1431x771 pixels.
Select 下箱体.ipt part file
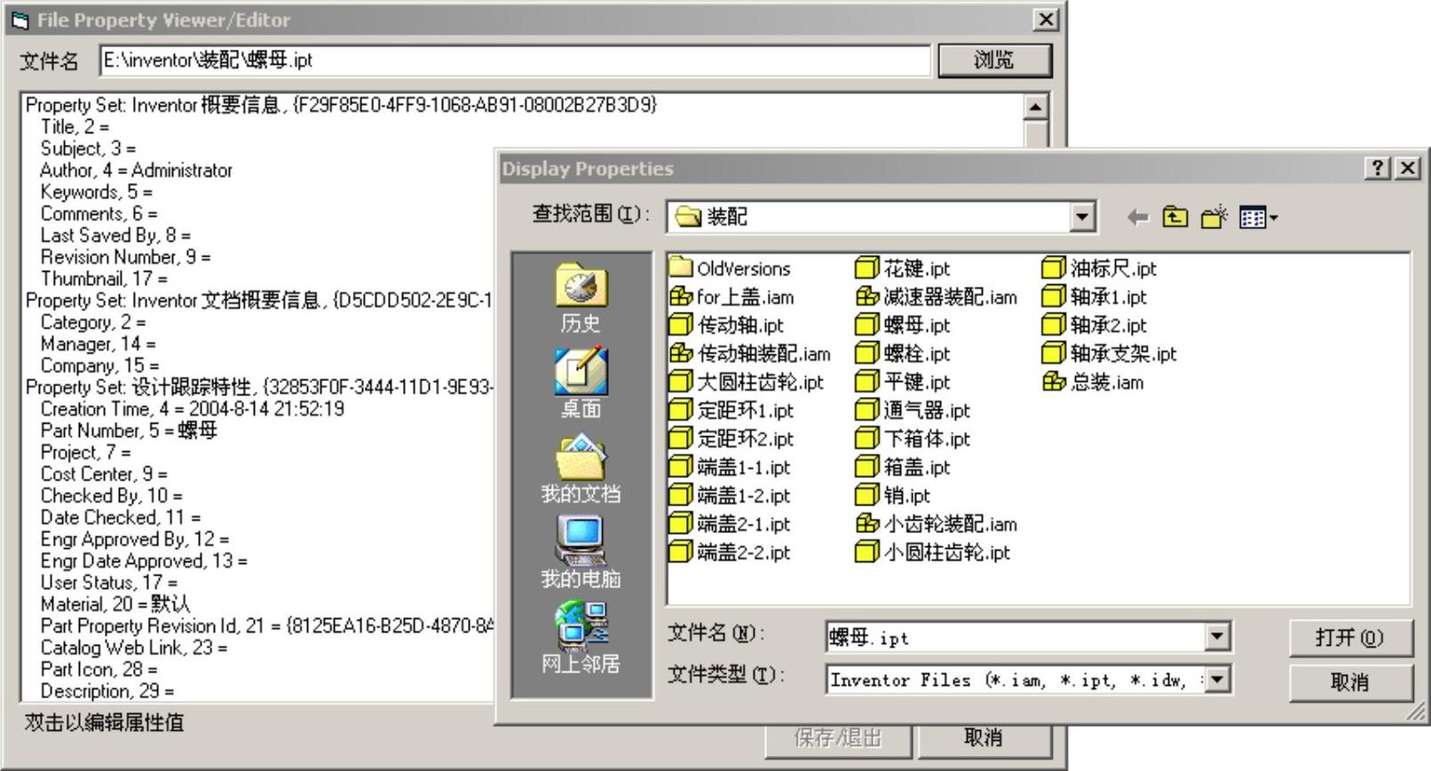coord(913,439)
